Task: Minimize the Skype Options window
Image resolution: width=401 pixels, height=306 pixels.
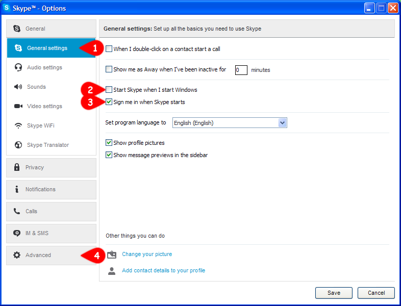Action: [369, 8]
